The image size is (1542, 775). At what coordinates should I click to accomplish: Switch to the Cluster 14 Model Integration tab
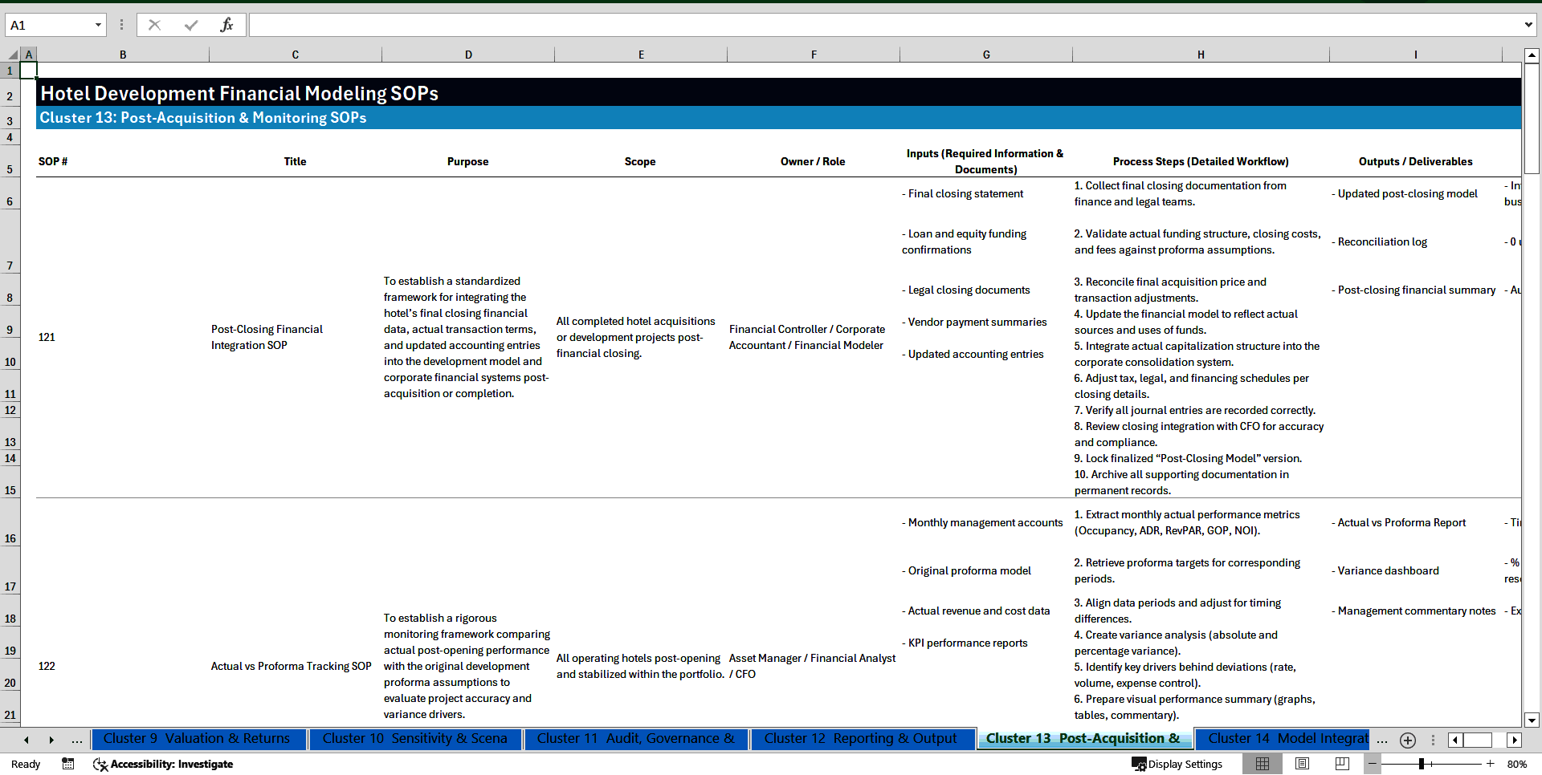tap(1283, 738)
